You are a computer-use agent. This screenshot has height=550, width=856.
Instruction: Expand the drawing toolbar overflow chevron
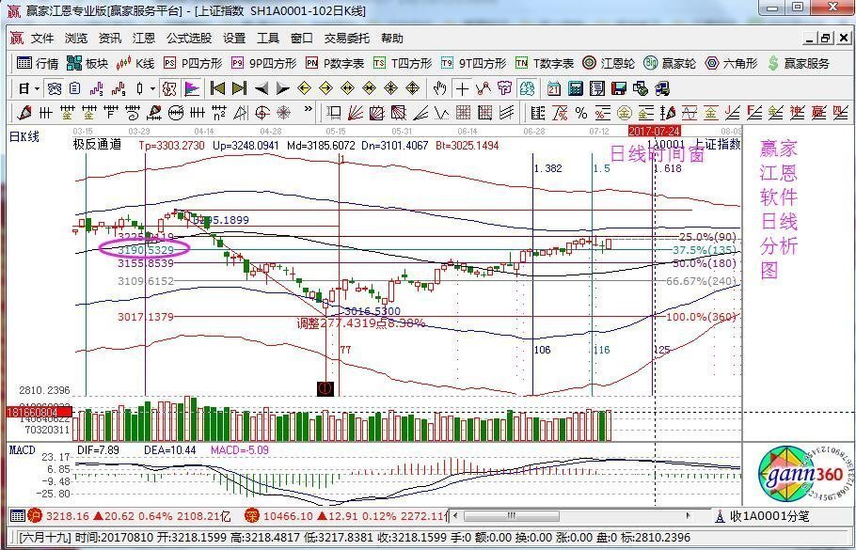click(309, 109)
